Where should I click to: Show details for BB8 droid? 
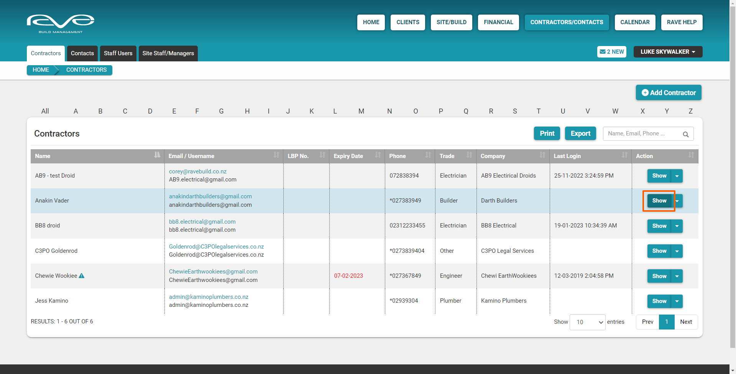point(659,226)
